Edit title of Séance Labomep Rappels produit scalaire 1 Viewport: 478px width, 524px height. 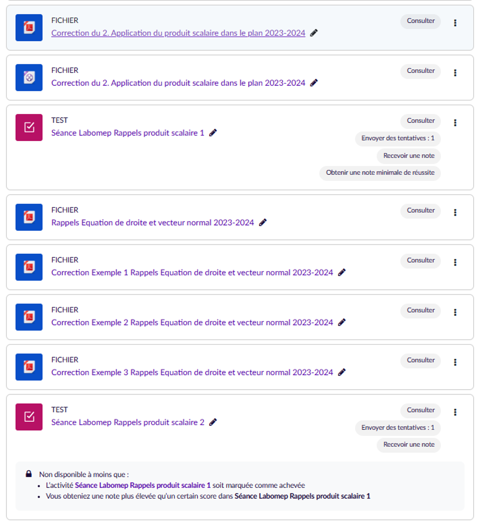(x=213, y=133)
